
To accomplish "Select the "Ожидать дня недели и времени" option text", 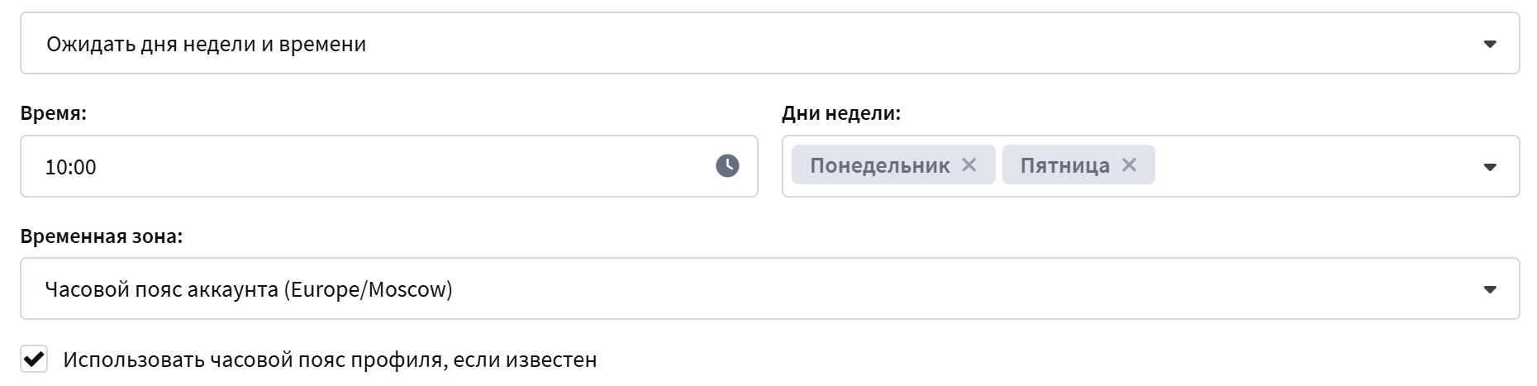I will tap(206, 44).
